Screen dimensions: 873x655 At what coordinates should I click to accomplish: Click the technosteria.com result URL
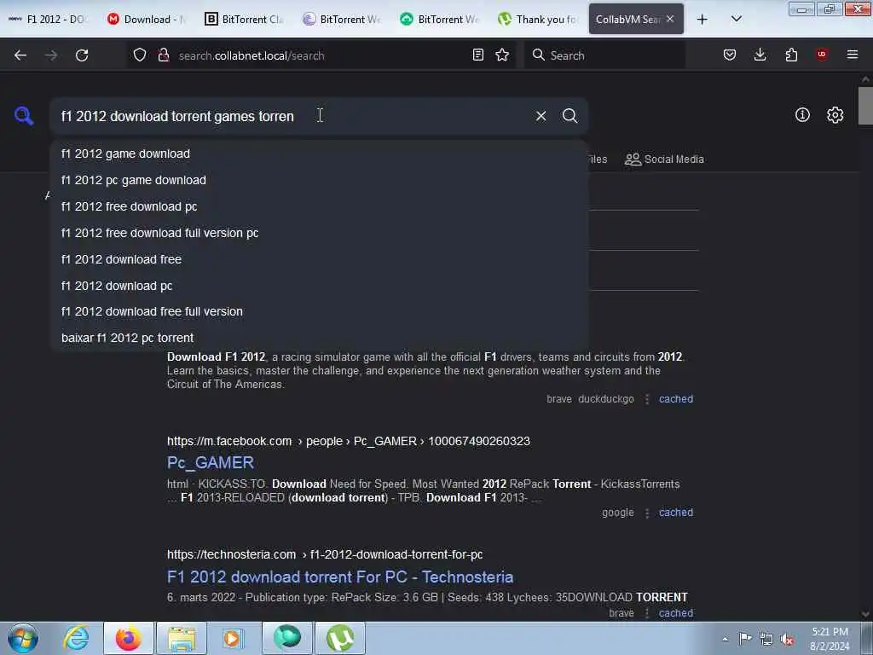click(x=325, y=554)
